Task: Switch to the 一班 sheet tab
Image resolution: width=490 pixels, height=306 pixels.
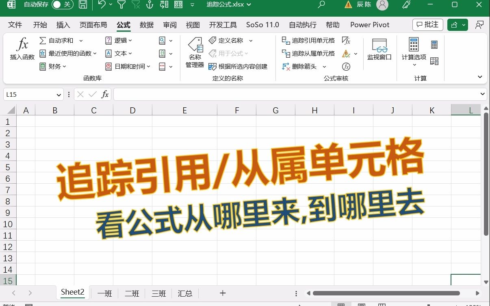Action: (104, 293)
